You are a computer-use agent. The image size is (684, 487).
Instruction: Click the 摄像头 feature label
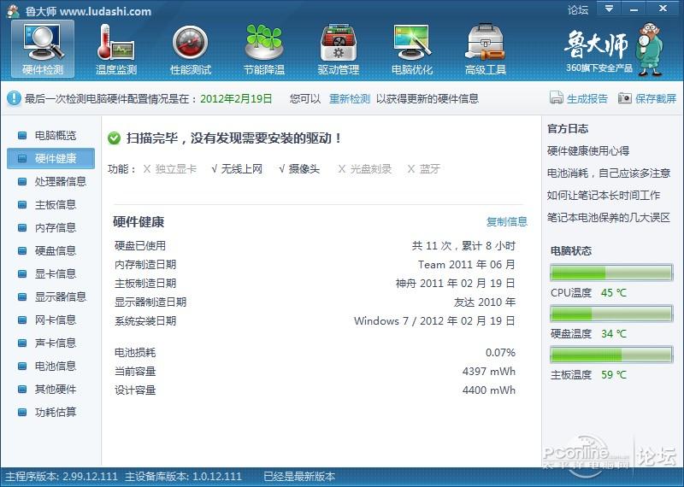pos(304,169)
